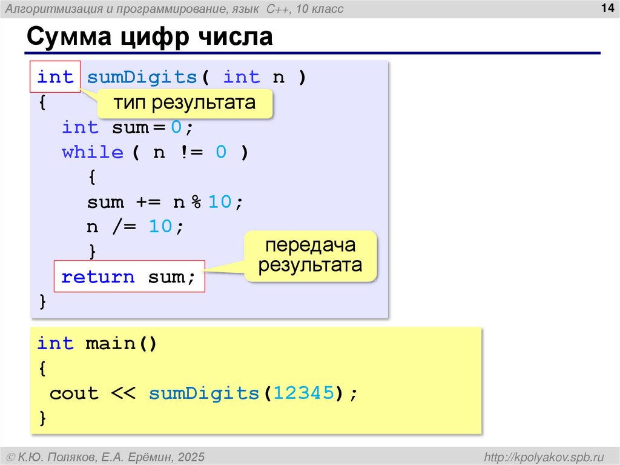Screen dimensions: 620x465
Task: Select the 'передача результата' callout
Action: (311, 256)
